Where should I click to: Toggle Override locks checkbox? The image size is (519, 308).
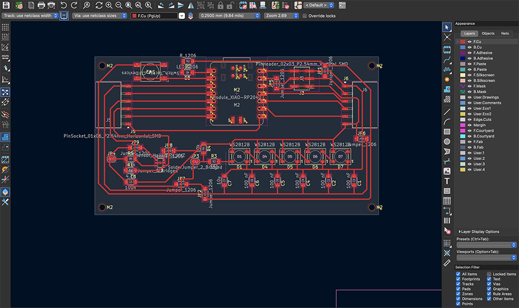pyautogui.click(x=305, y=16)
